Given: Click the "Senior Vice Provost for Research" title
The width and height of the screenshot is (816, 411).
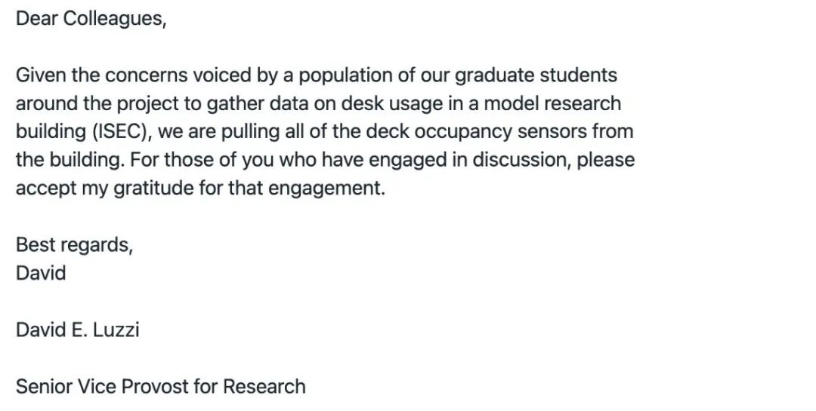Looking at the screenshot, I should pos(160,386).
